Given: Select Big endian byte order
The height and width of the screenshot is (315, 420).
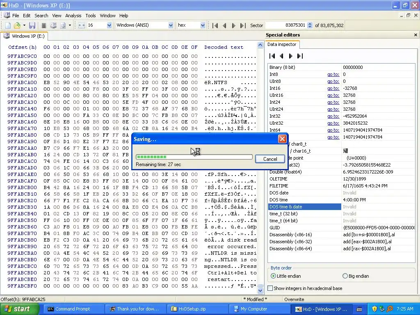Looking at the screenshot, I should click(x=356, y=276).
